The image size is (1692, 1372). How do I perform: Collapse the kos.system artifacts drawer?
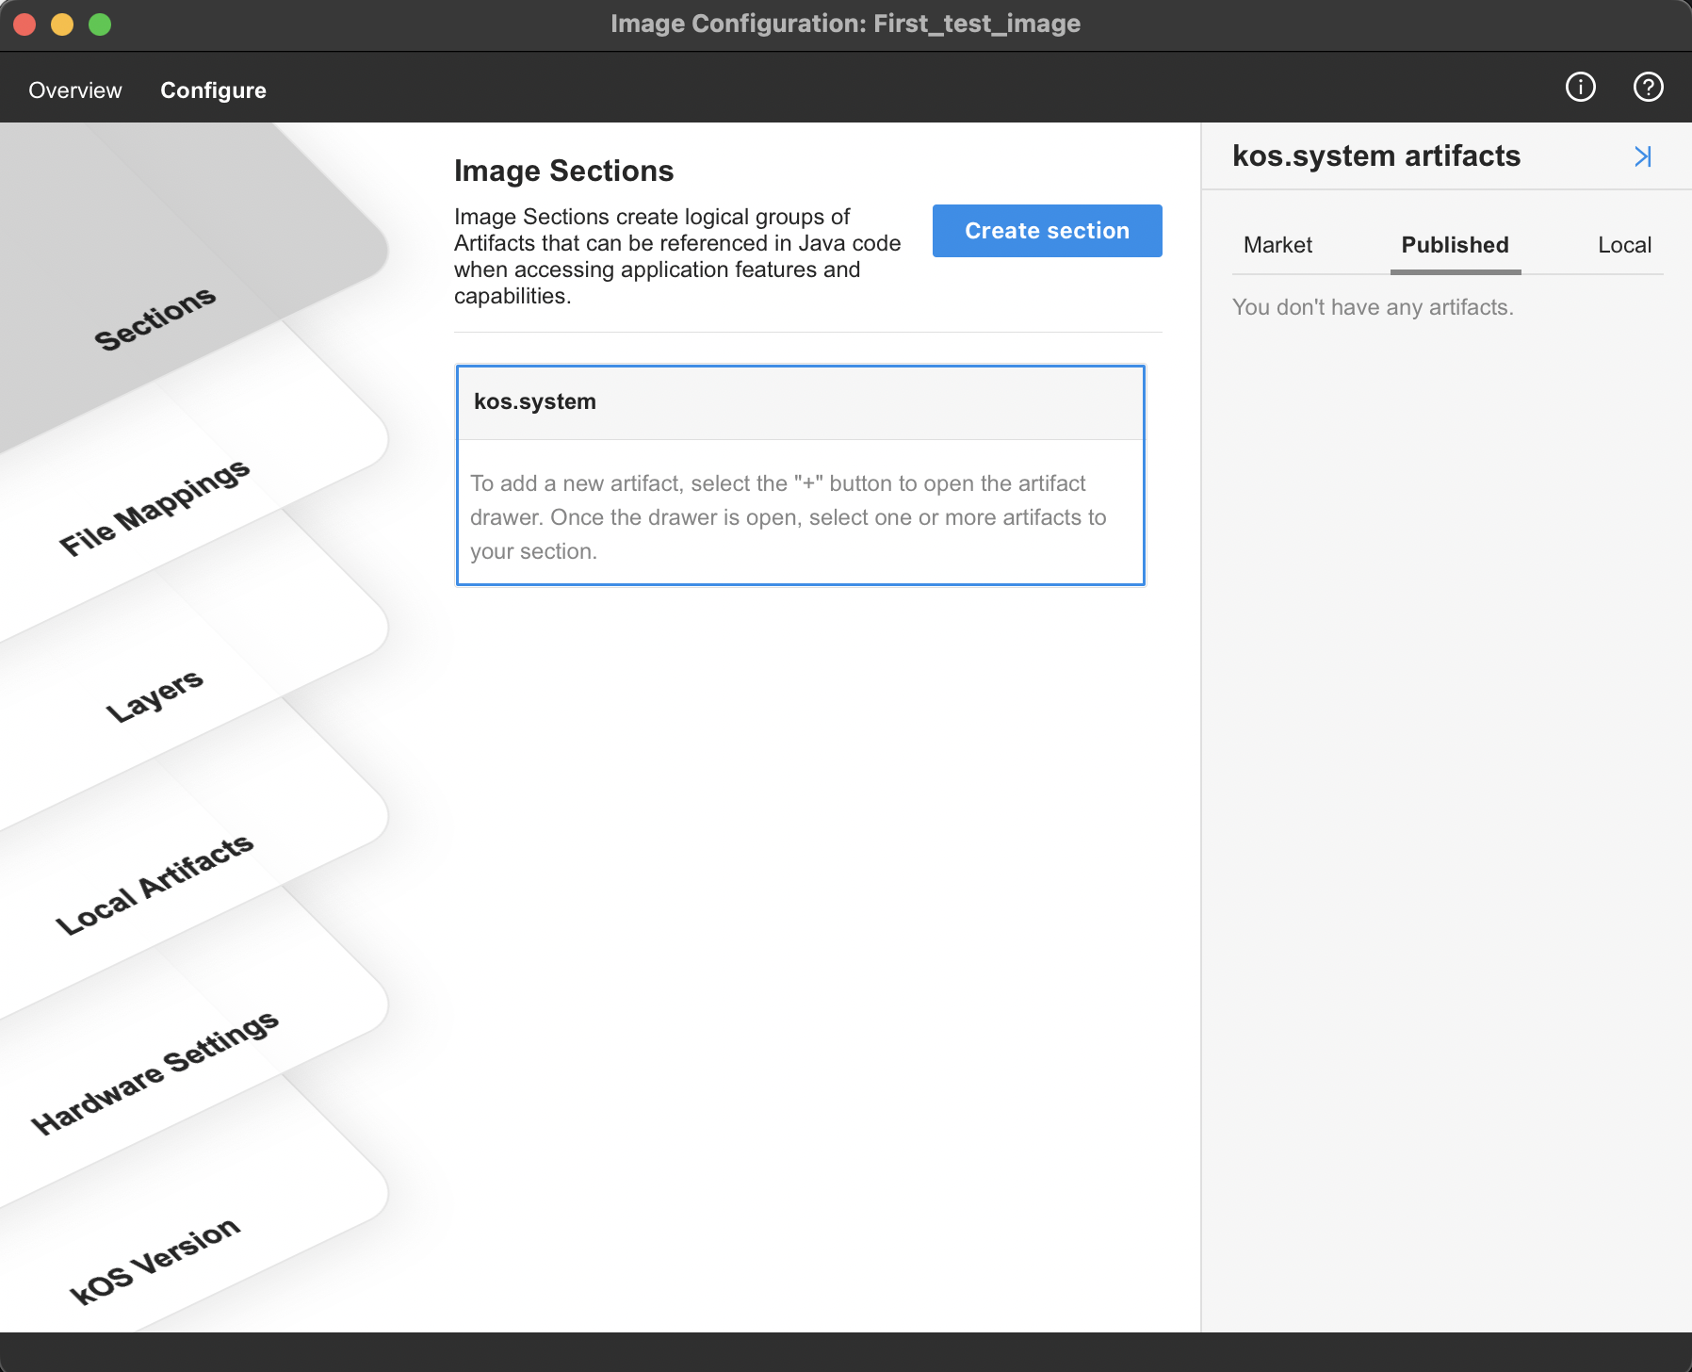point(1642,156)
